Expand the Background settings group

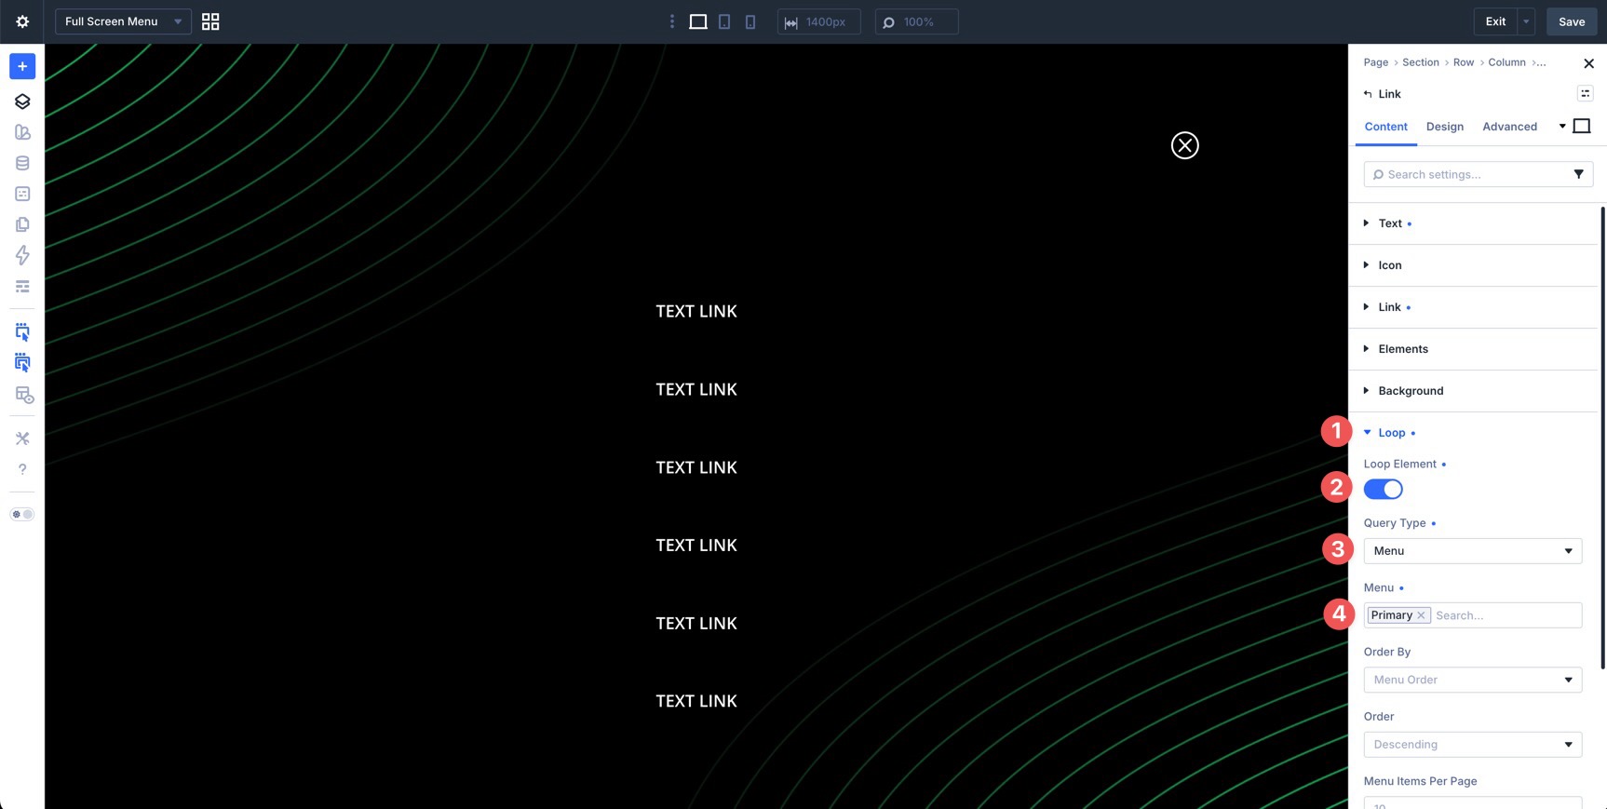pos(1474,391)
